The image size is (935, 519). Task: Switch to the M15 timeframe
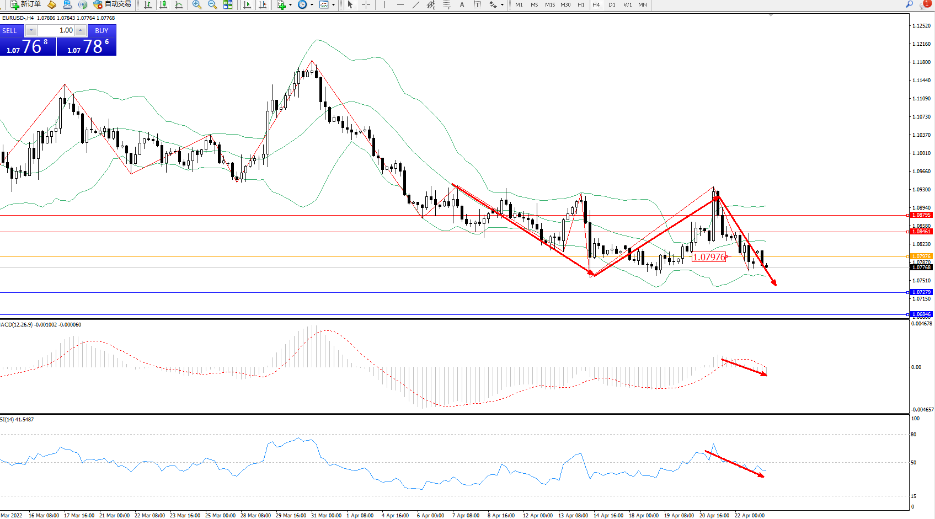(x=550, y=4)
